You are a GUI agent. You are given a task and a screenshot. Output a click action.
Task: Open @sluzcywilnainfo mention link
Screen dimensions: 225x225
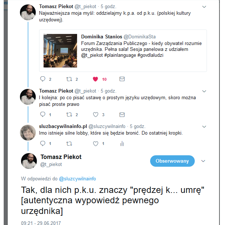tap(77, 179)
